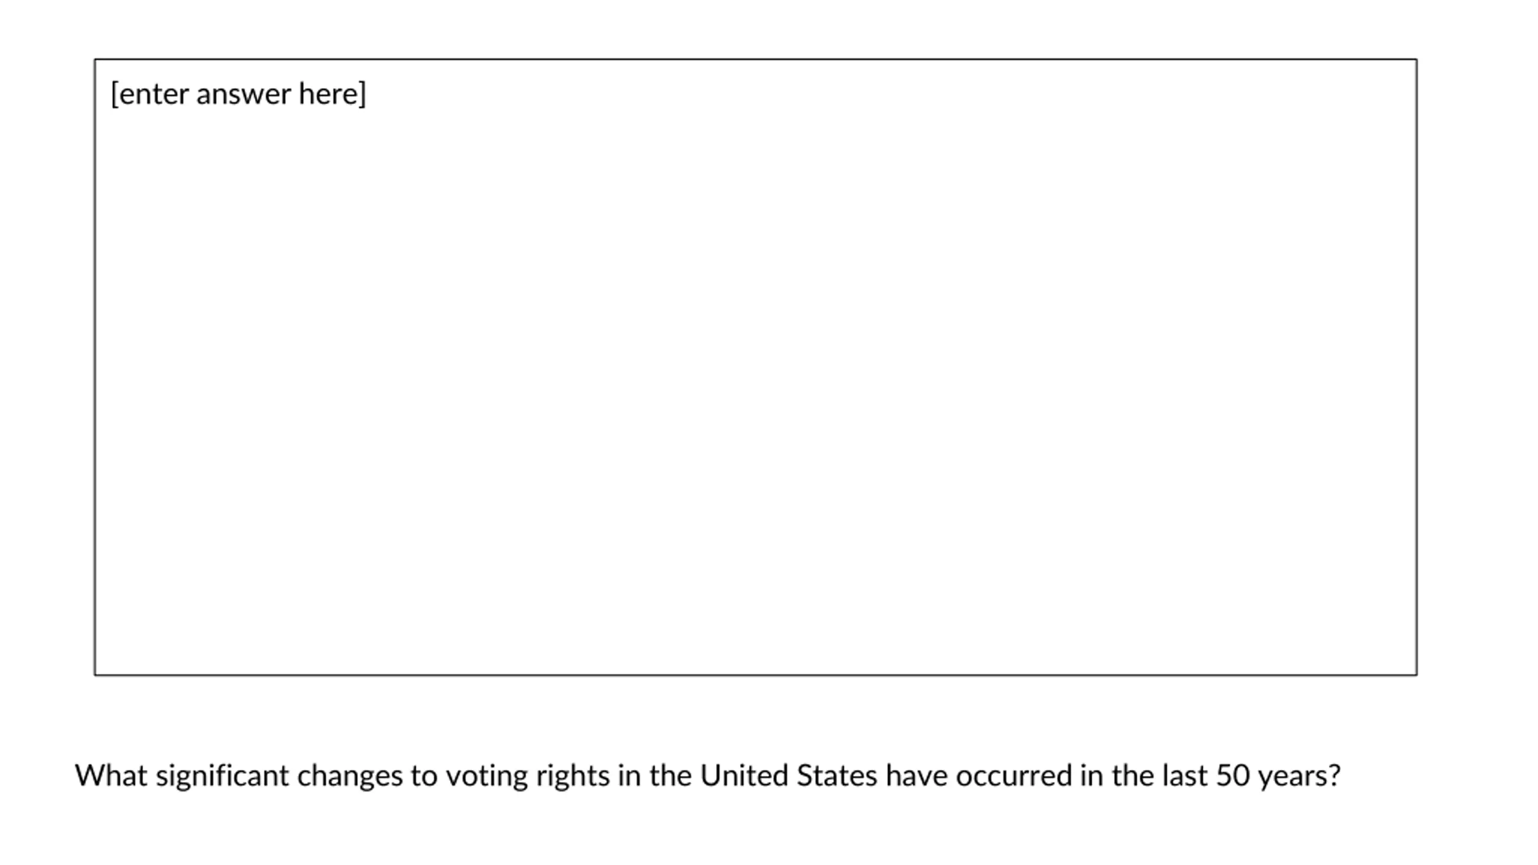The image size is (1538, 865).
Task: Click the word 'have' in the question
Action: tap(916, 775)
